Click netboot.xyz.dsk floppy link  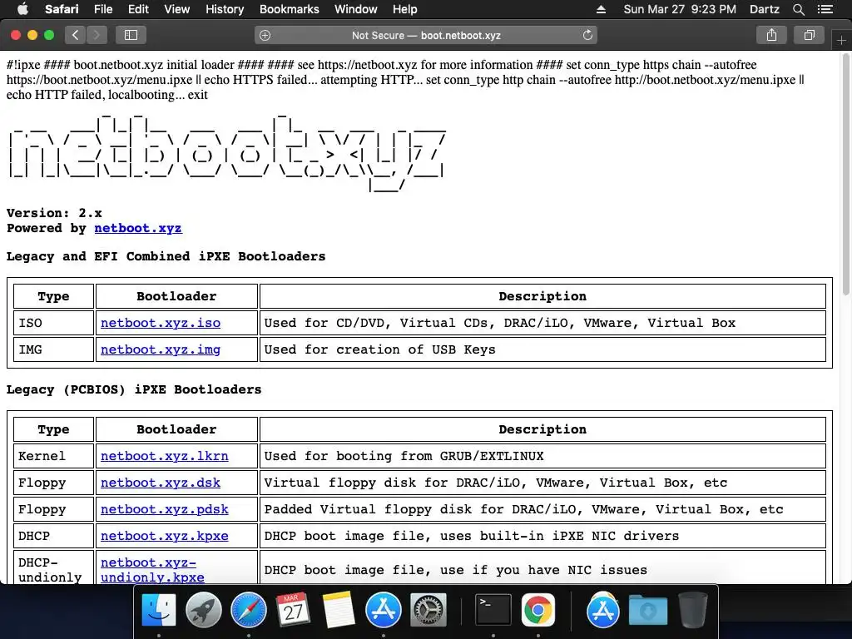click(161, 483)
